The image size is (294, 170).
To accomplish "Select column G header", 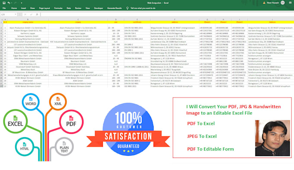I will [x=207, y=19].
